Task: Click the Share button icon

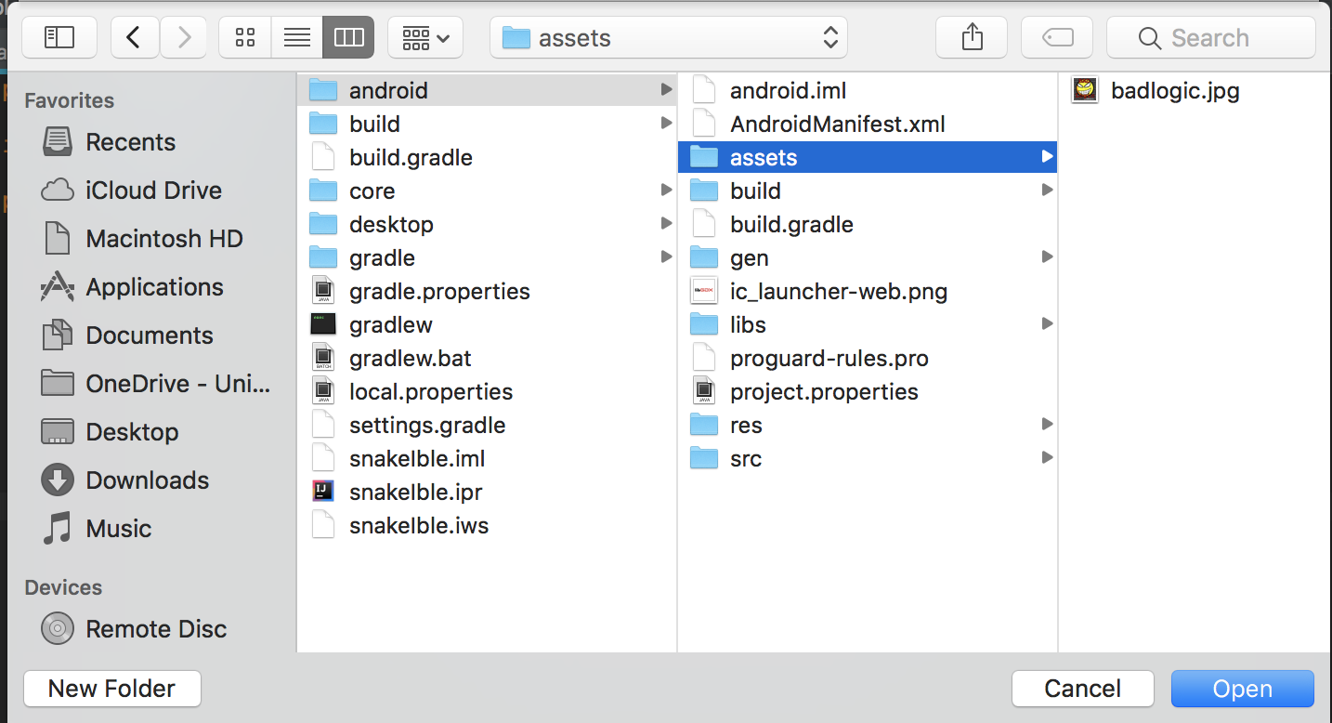Action: point(971,36)
